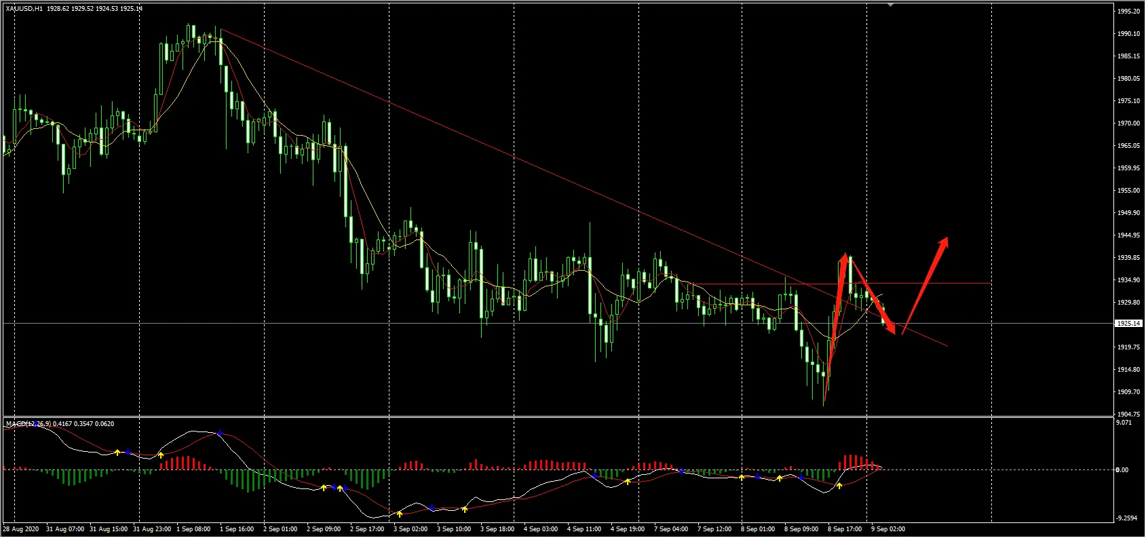Click the 31 Aug 07:00 time label

tap(65, 529)
